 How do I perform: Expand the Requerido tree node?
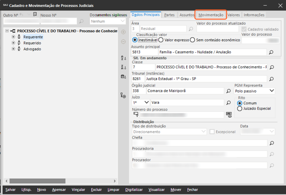click(x=13, y=43)
